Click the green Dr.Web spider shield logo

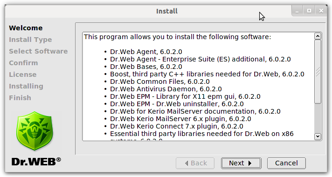click(x=35, y=131)
